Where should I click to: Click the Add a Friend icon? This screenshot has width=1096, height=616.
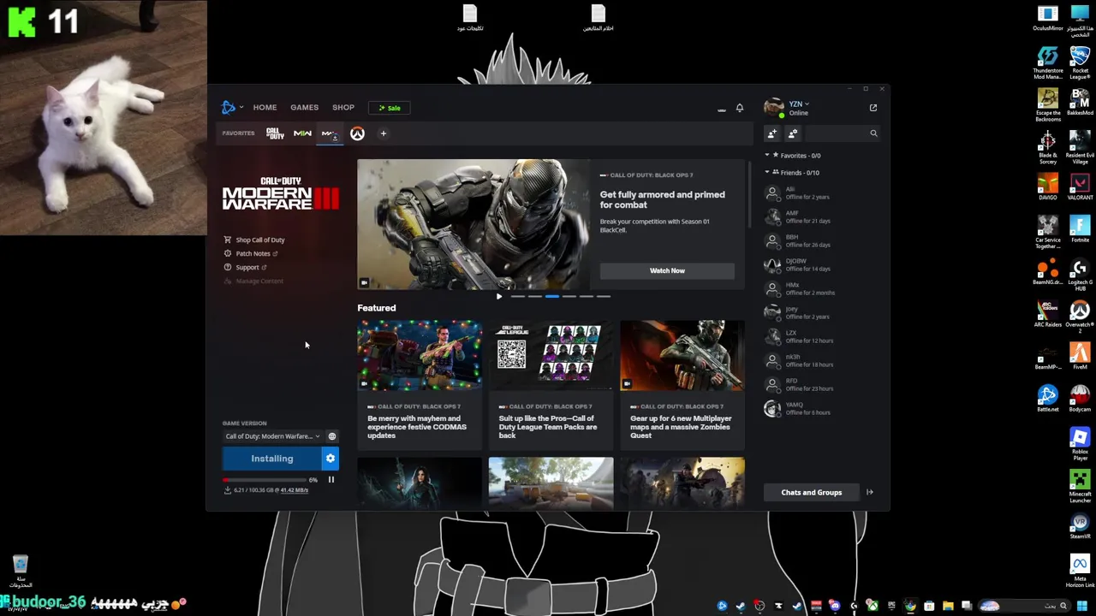click(x=772, y=133)
